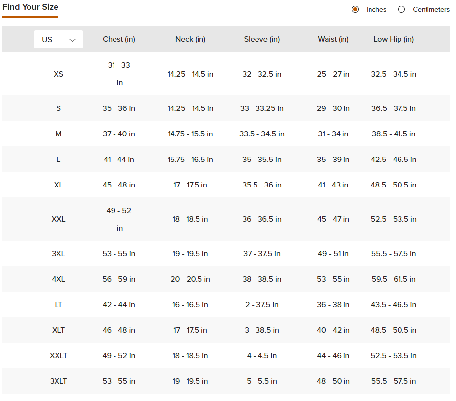The height and width of the screenshot is (401, 456).
Task: Click XXLT waist value 44 - 46 in
Action: click(333, 356)
